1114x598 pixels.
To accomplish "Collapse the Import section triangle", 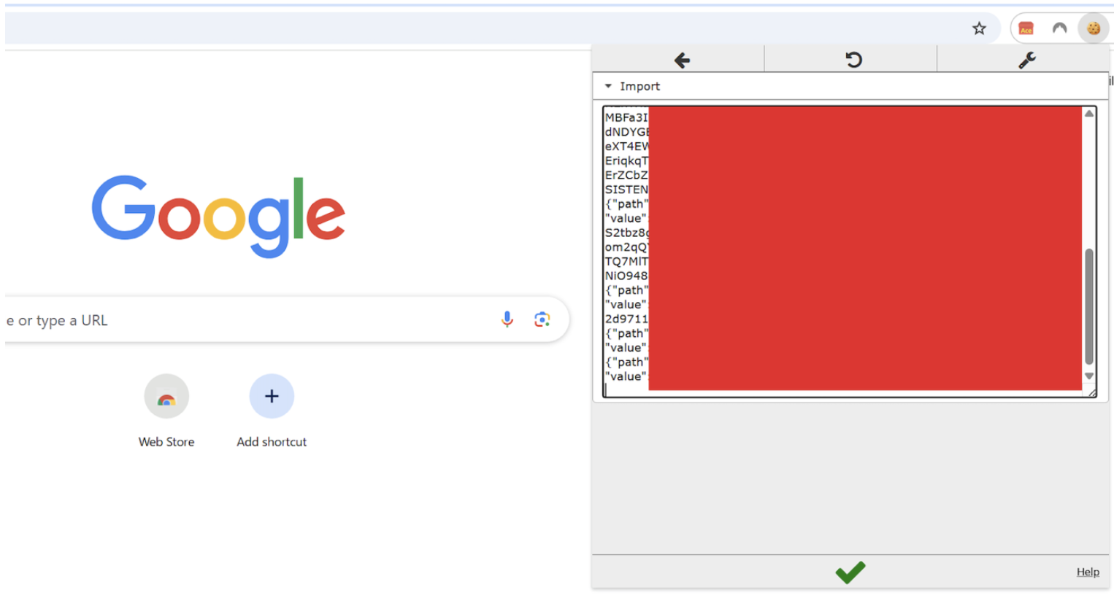I will pos(608,86).
